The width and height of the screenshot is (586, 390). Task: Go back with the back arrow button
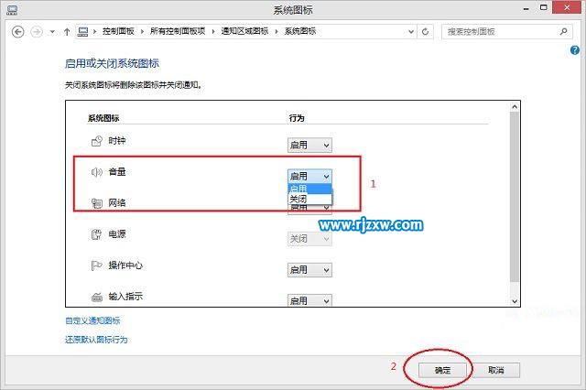click(x=18, y=32)
